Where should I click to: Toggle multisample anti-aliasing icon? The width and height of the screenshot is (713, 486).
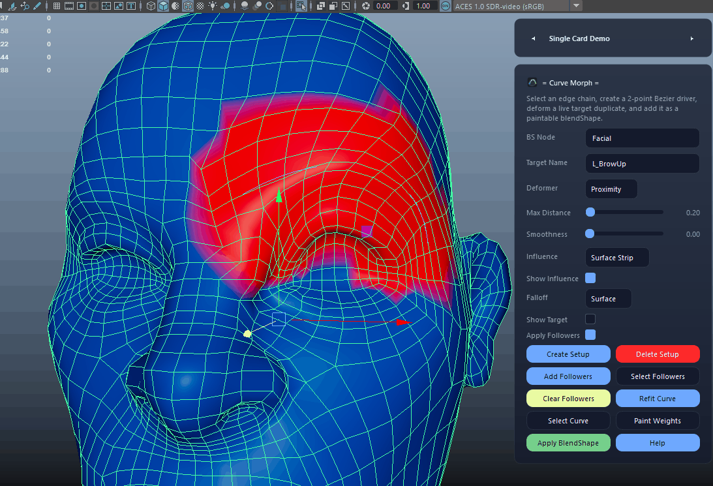tap(269, 6)
